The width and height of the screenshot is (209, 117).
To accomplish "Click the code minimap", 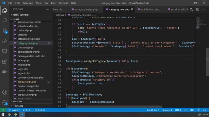I will point(201,23).
